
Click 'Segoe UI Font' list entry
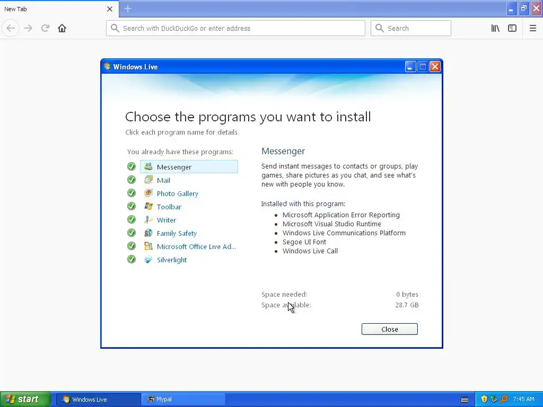304,242
